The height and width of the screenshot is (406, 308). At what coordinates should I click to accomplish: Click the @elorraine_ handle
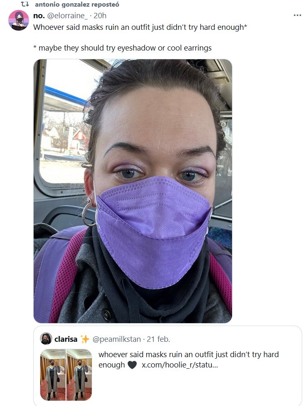click(x=67, y=16)
